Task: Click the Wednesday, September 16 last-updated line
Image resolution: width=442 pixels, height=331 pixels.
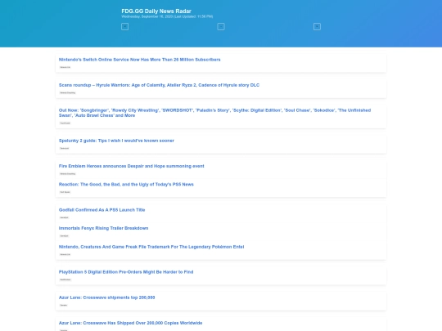Action: [167, 16]
